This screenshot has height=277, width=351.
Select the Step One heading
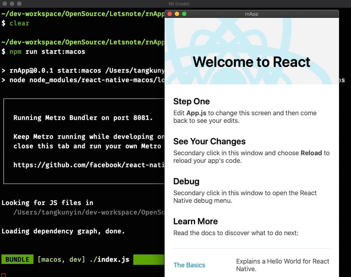click(x=191, y=101)
